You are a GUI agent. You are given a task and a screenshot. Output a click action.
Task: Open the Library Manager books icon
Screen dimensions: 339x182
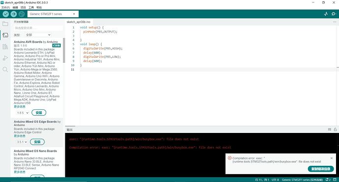point(5,47)
